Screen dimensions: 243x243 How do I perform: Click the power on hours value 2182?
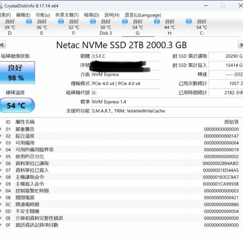(x=226, y=93)
